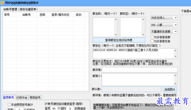Click the 密码 column header
The image size is (191, 110).
(42, 15)
